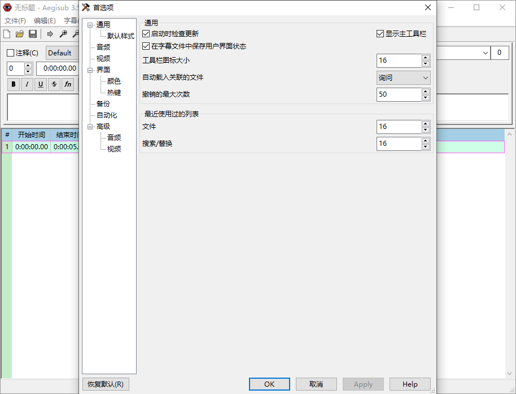Click OK to confirm preferences
This screenshot has width=516, height=394.
click(x=269, y=384)
